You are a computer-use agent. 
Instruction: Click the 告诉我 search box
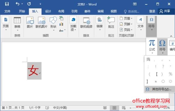(x=132, y=11)
